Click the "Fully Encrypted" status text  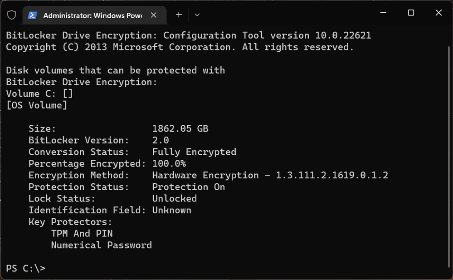click(194, 152)
